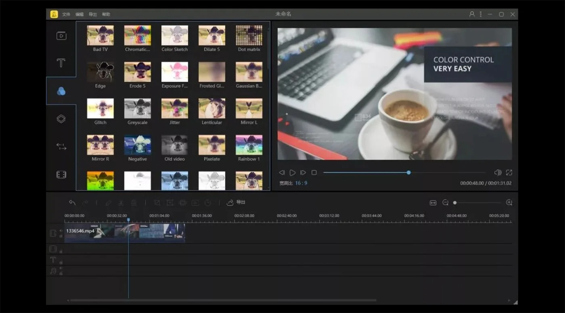
Task: Play the video preview
Action: click(293, 173)
